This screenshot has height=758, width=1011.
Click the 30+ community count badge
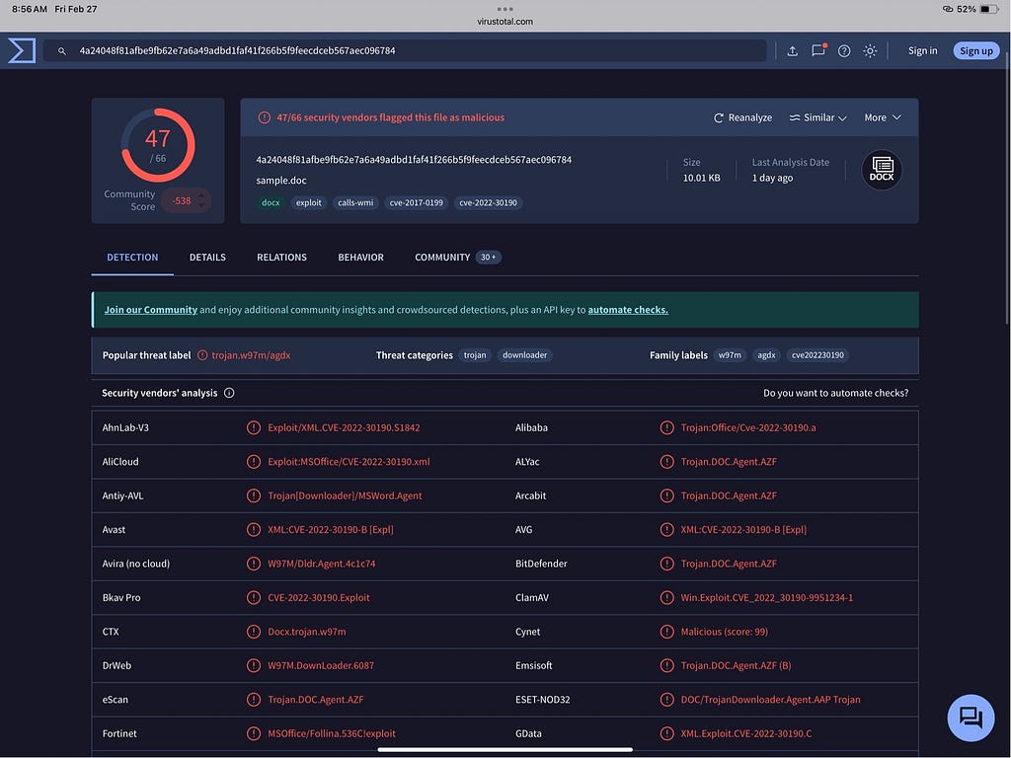click(x=488, y=258)
